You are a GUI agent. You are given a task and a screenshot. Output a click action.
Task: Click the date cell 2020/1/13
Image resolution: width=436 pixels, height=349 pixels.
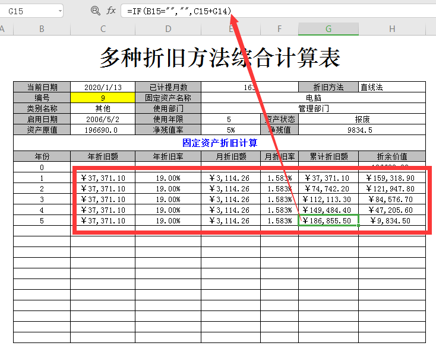point(103,87)
